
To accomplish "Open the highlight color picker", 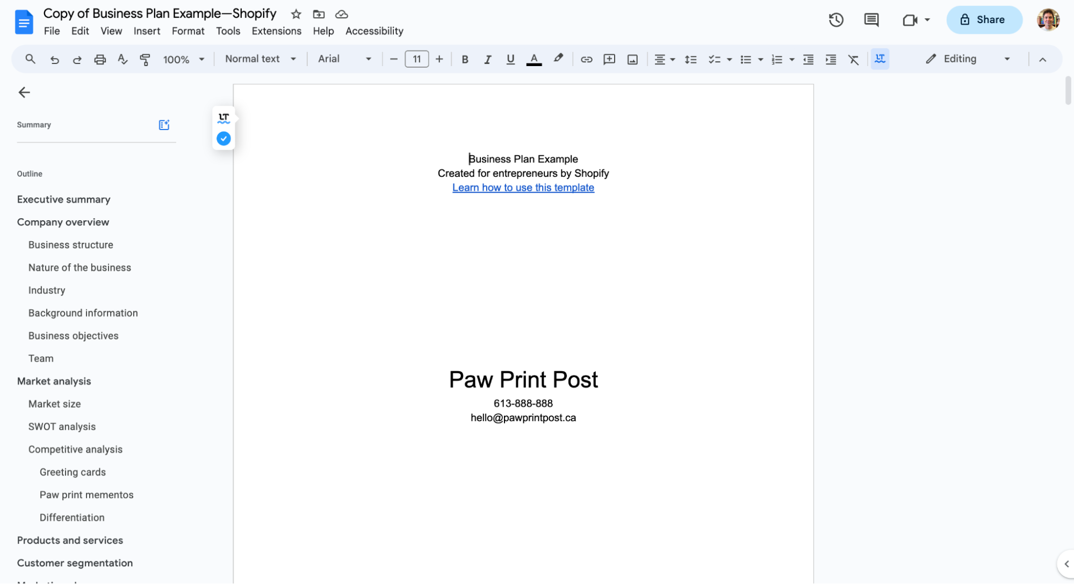I will click(558, 59).
